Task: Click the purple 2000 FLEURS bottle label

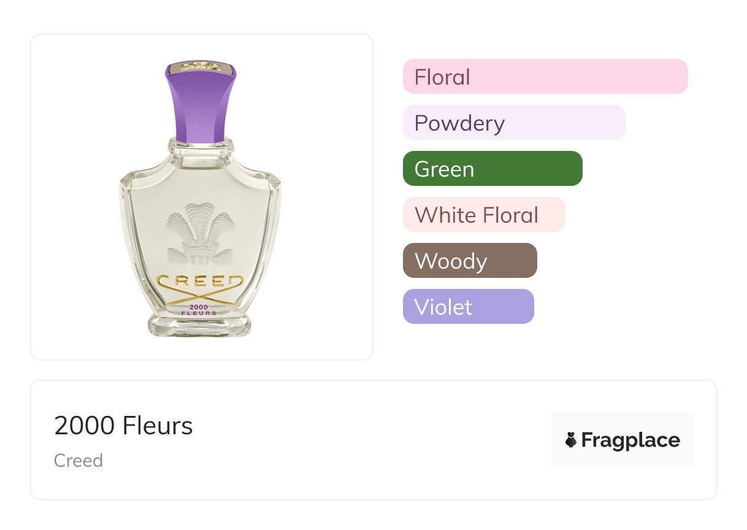Action: click(200, 309)
